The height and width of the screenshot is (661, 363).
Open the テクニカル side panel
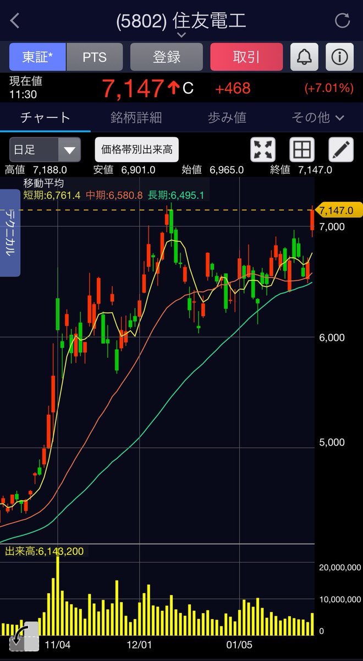10,232
